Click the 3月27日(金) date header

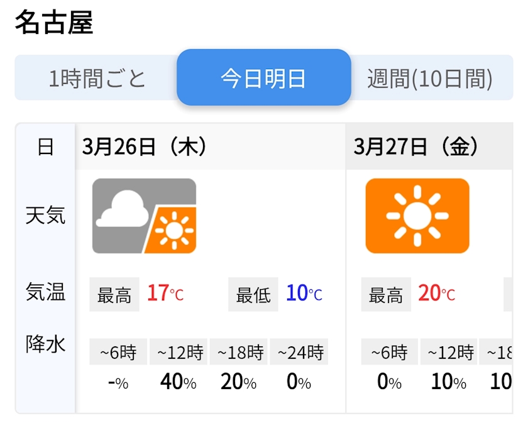coord(417,147)
